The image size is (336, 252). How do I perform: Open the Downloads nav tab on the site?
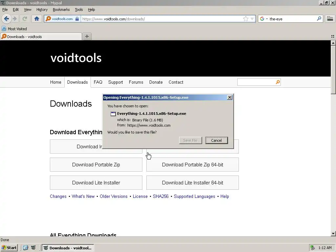coord(77,82)
